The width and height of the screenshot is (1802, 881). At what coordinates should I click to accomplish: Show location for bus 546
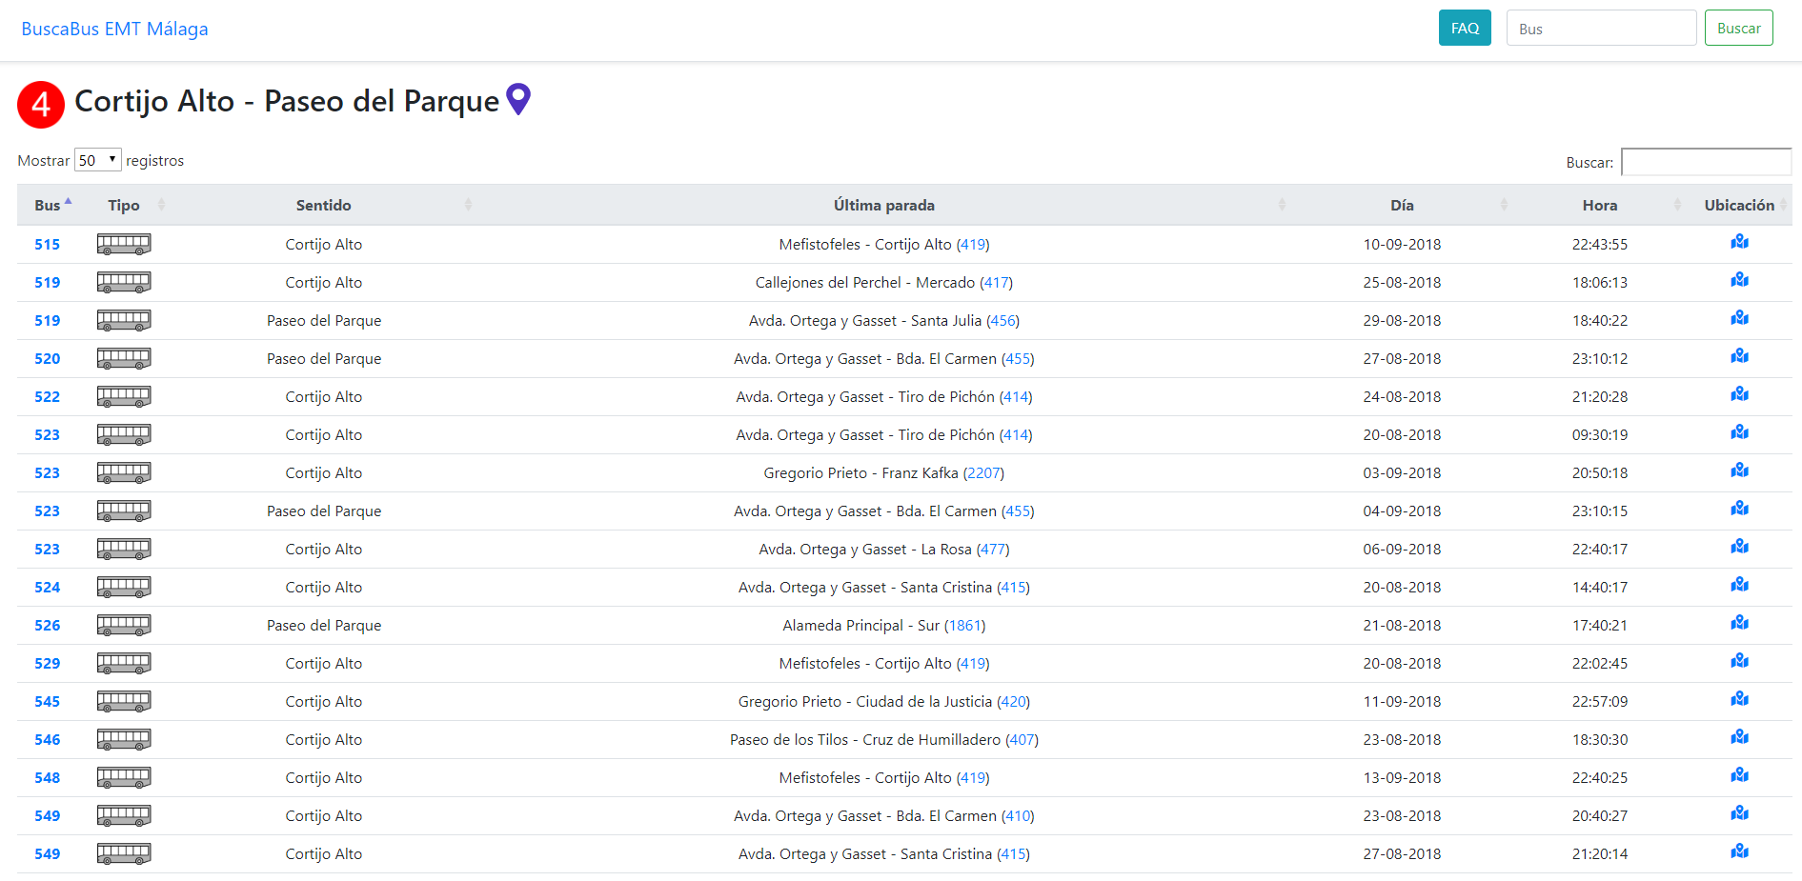coord(1739,737)
